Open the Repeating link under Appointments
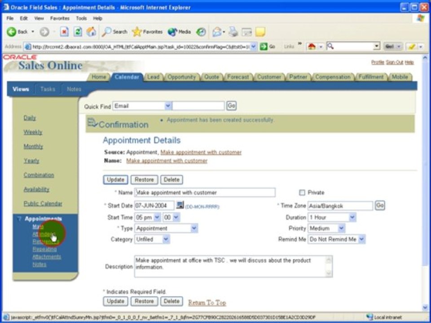 pos(44,249)
